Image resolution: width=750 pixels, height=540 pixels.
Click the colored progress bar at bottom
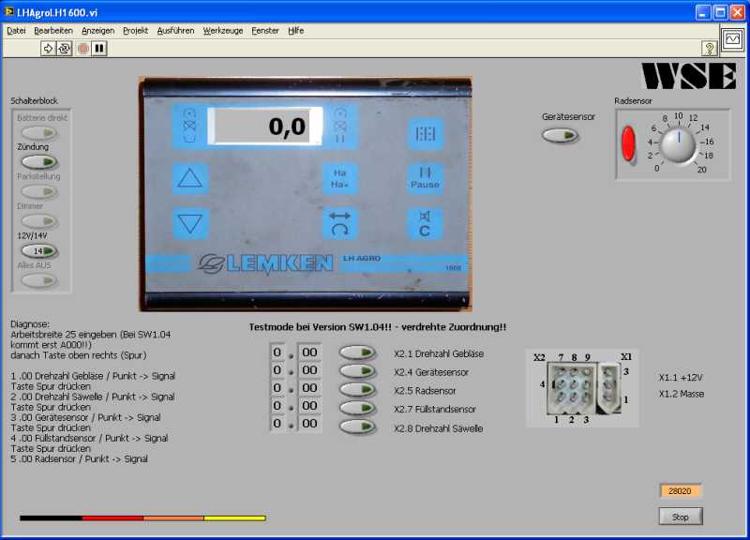[142, 518]
